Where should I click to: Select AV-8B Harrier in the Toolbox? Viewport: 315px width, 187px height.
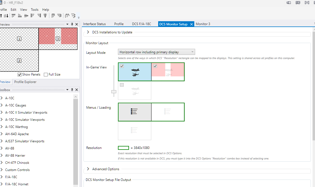(x=15, y=156)
